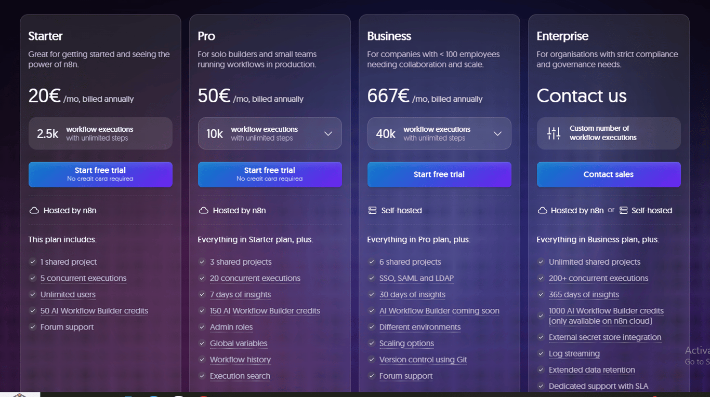Image resolution: width=710 pixels, height=397 pixels.
Task: Click the cloud icon in the Pro plan
Action: click(203, 210)
